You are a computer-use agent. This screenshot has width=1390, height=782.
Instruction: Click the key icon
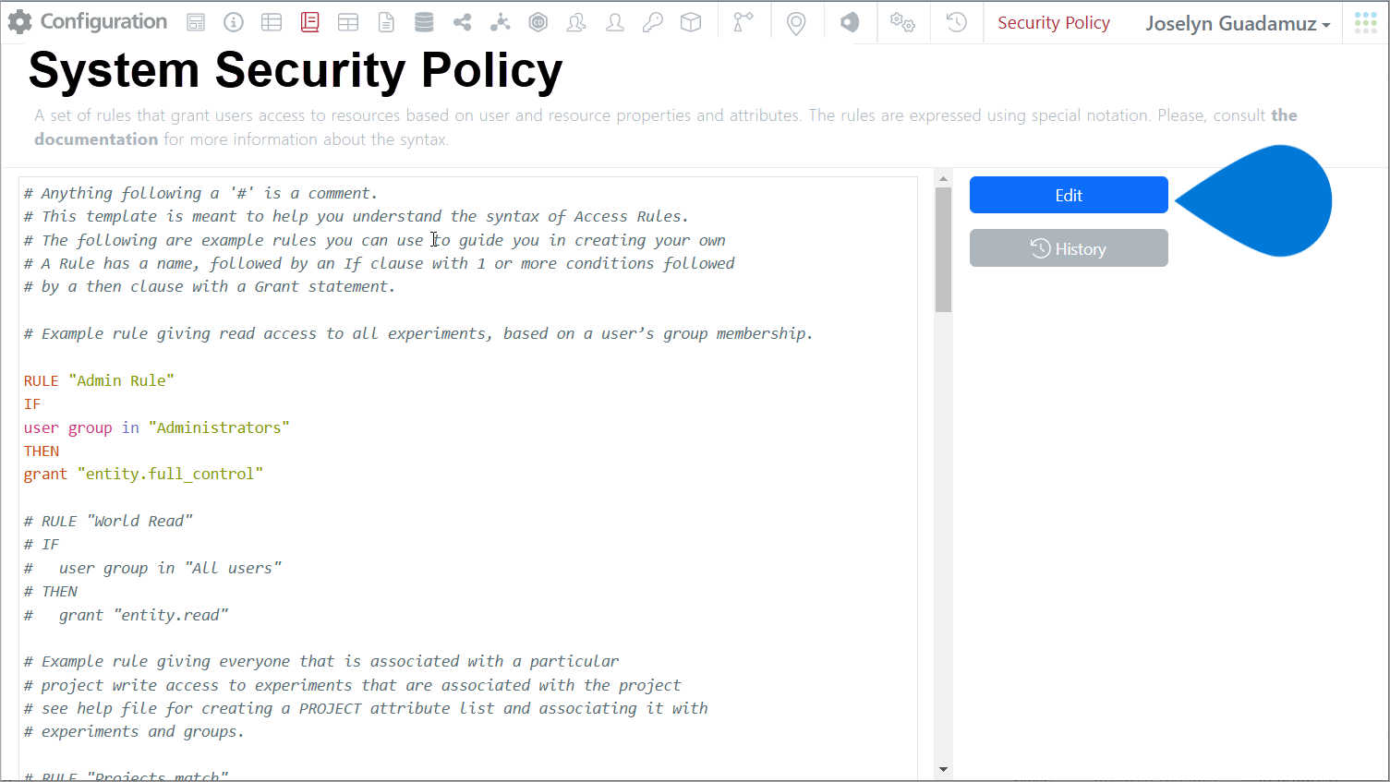pyautogui.click(x=653, y=23)
